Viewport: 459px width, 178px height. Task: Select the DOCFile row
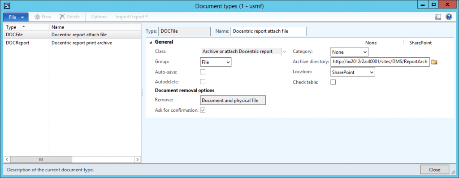(72, 35)
